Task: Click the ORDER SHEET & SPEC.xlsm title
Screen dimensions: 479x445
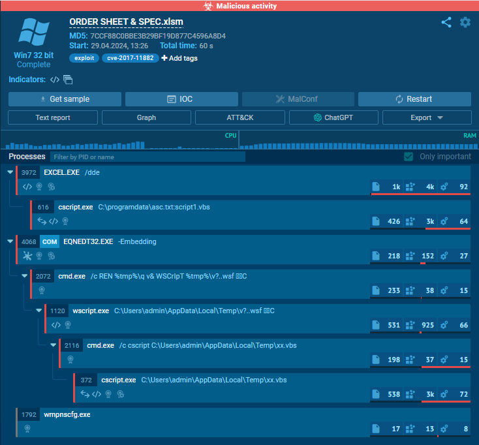Action: [x=126, y=22]
